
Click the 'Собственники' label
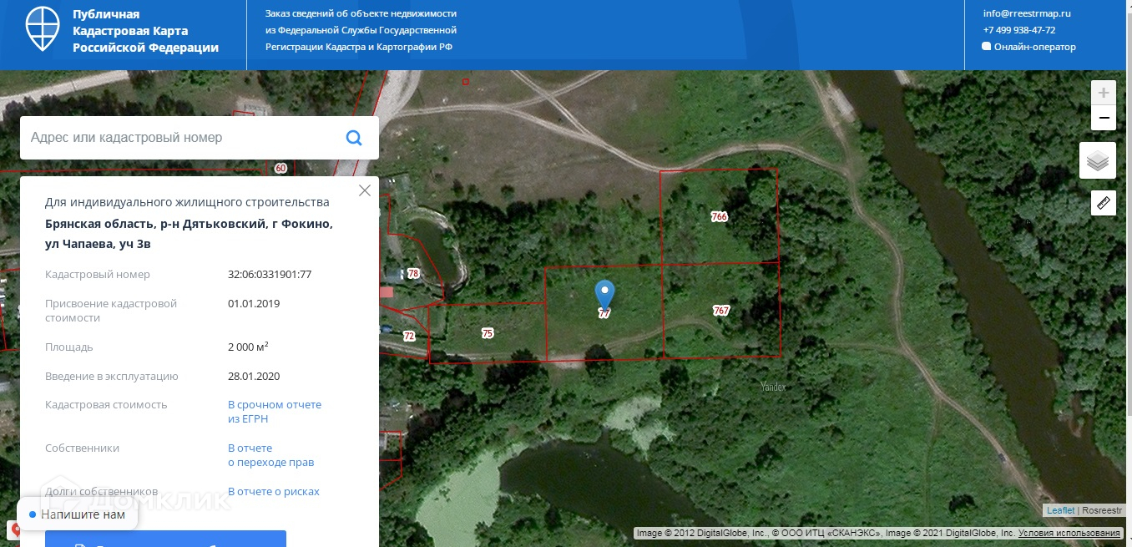[x=82, y=448]
